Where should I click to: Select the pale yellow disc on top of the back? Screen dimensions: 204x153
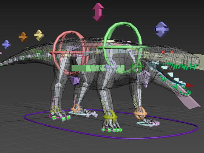click(x=108, y=41)
